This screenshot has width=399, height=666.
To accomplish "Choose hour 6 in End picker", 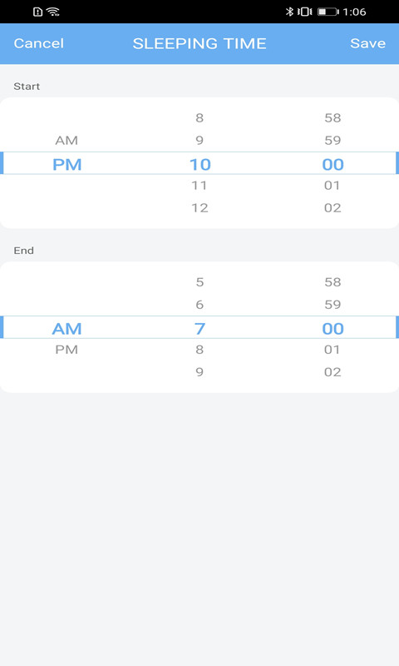I will [199, 305].
